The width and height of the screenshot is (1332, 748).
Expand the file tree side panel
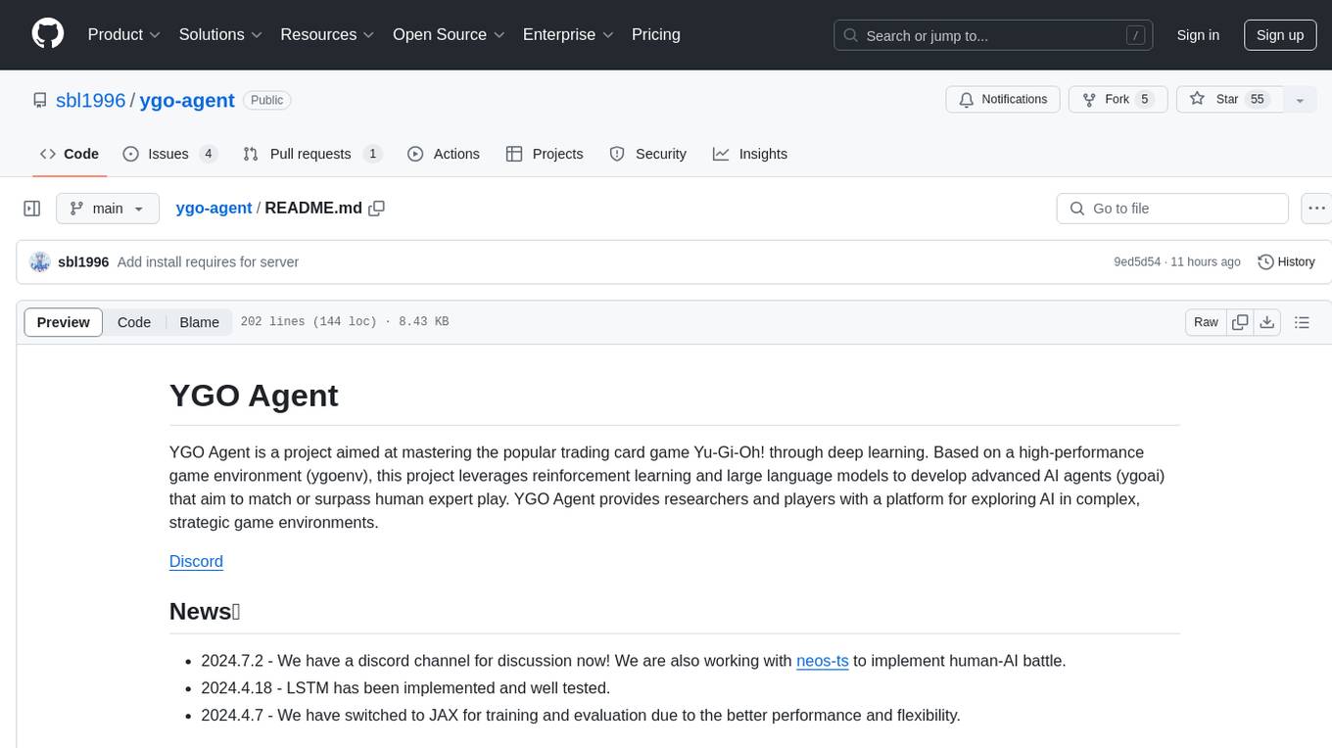click(x=32, y=209)
